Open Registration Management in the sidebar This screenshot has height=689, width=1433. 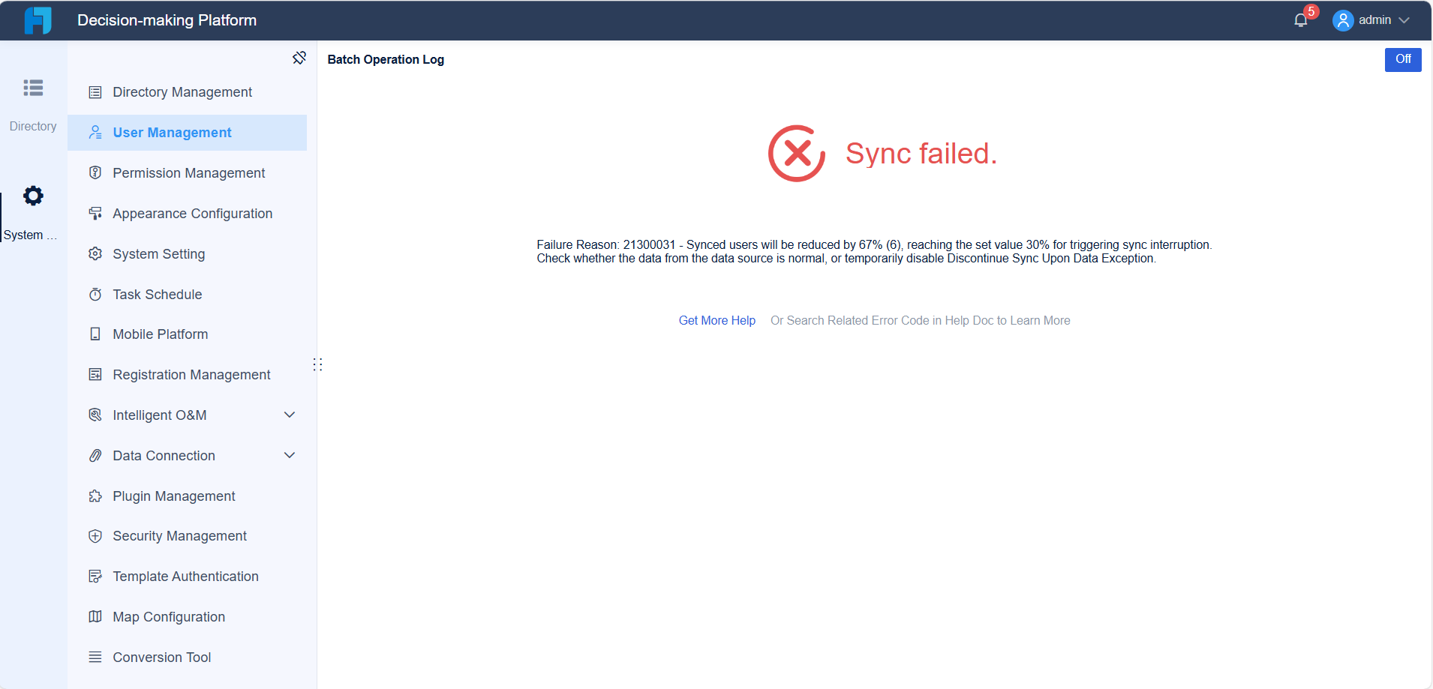[191, 375]
